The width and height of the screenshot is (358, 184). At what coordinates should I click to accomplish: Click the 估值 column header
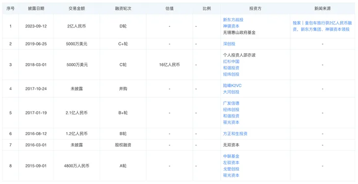coord(169,8)
